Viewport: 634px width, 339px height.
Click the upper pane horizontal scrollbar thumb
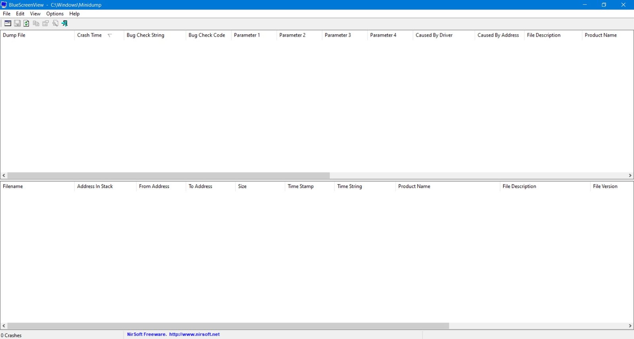coord(168,175)
